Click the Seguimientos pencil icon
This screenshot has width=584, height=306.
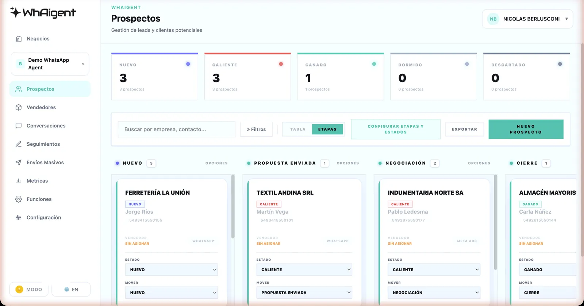[x=19, y=144]
